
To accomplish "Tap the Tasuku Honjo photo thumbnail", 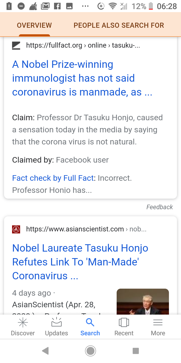I will pyautogui.click(x=143, y=301).
